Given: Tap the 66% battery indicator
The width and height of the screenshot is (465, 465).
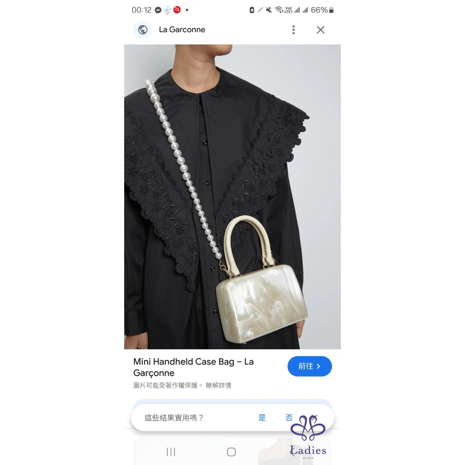Looking at the screenshot, I should click(x=322, y=10).
